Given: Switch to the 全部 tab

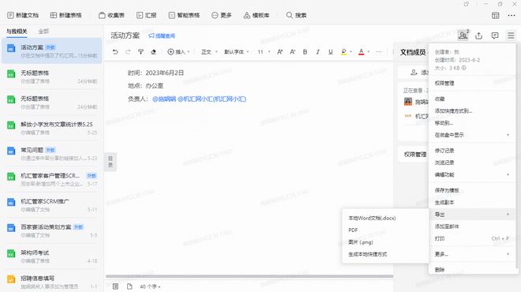Looking at the screenshot, I should 43,32.
